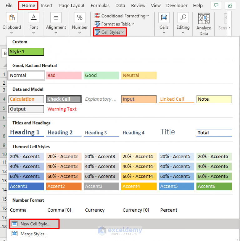The image size is (240, 241).
Task: Open the Font group icon
Action: click(x=34, y=18)
